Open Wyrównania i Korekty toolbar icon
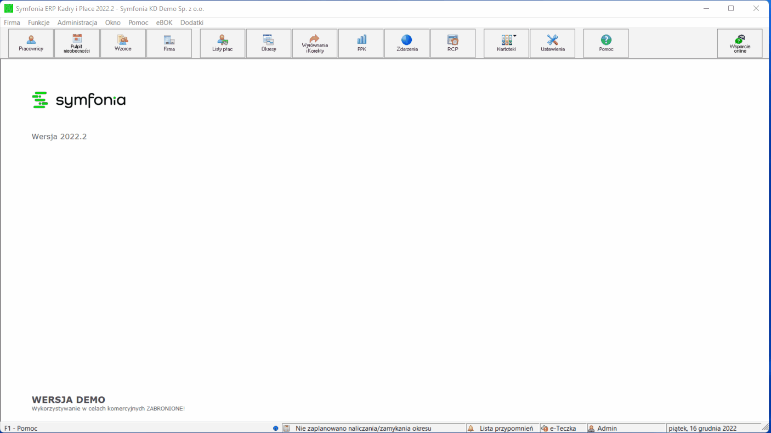This screenshot has width=771, height=433. [x=315, y=43]
